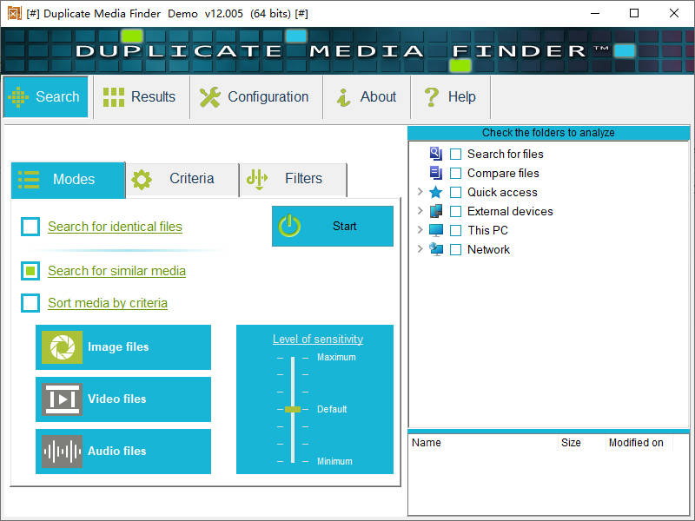The height and width of the screenshot is (521, 695).
Task: Click the Filters funnel arrow icon
Action: [x=257, y=180]
